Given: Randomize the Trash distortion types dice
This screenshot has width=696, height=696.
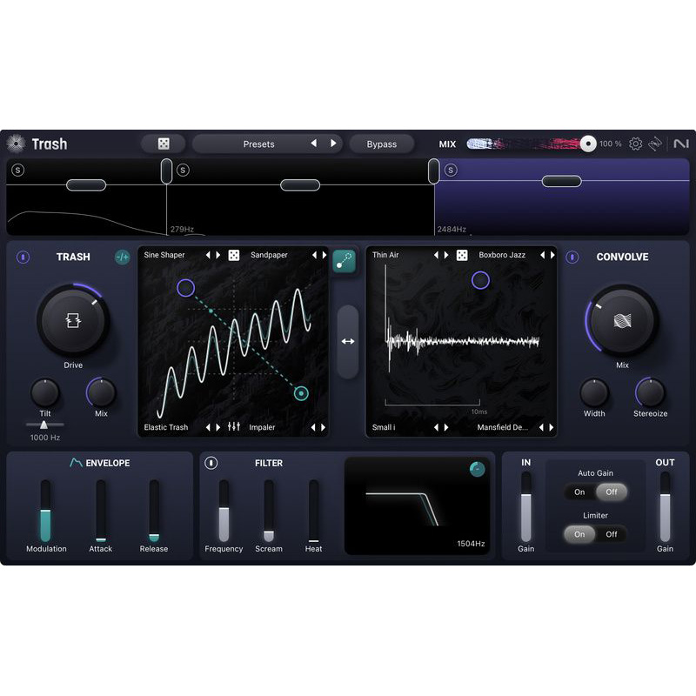Looking at the screenshot, I should point(233,255).
